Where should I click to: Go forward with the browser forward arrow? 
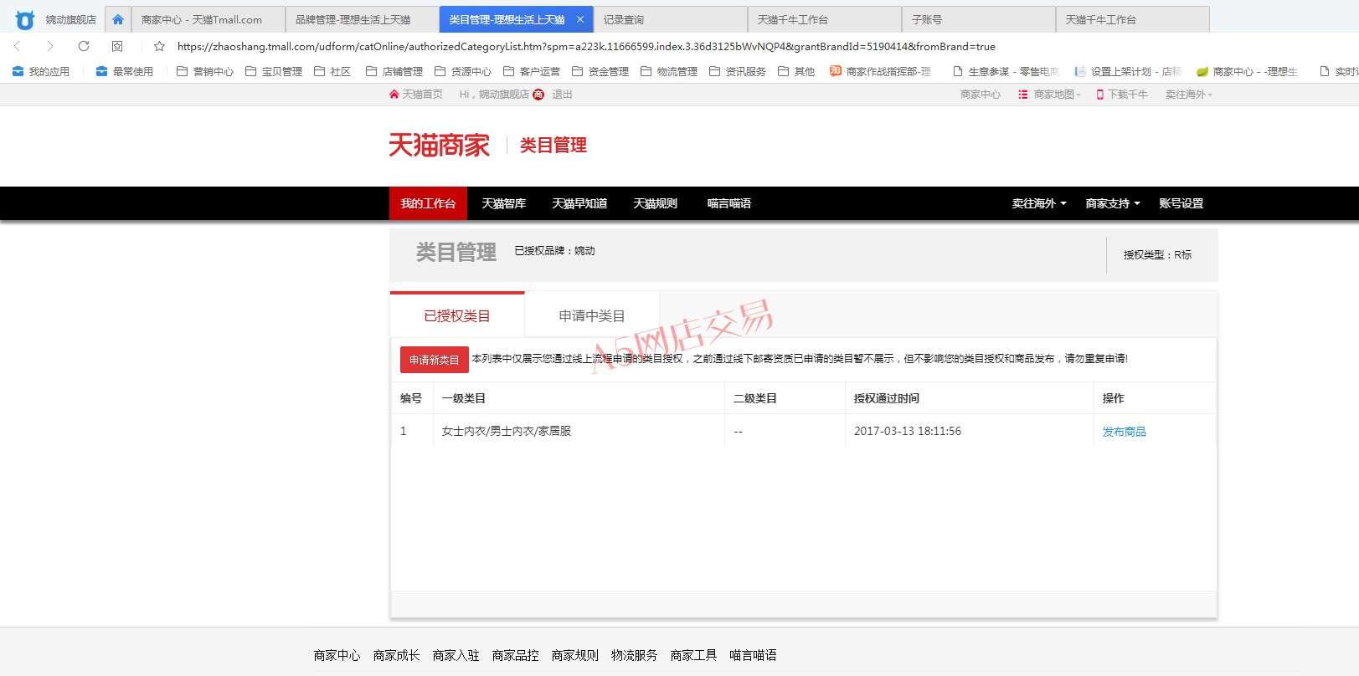[x=50, y=46]
